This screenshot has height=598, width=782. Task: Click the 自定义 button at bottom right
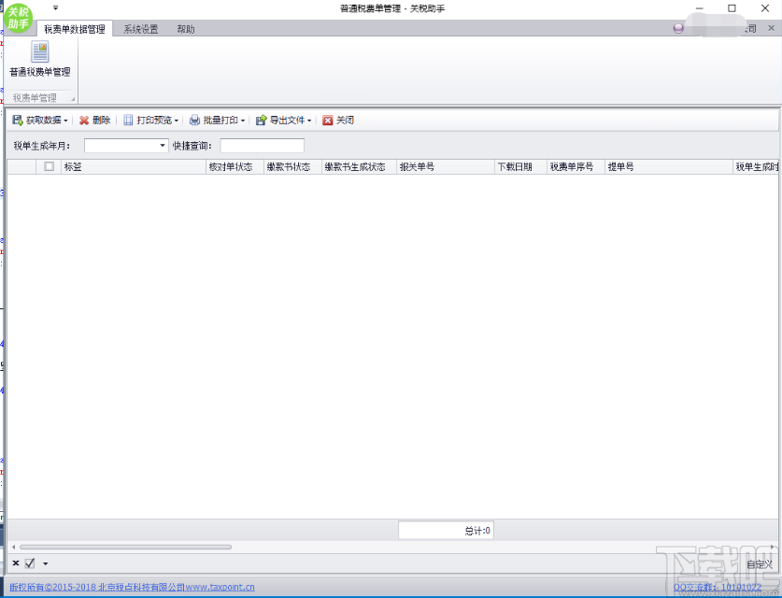(x=761, y=562)
